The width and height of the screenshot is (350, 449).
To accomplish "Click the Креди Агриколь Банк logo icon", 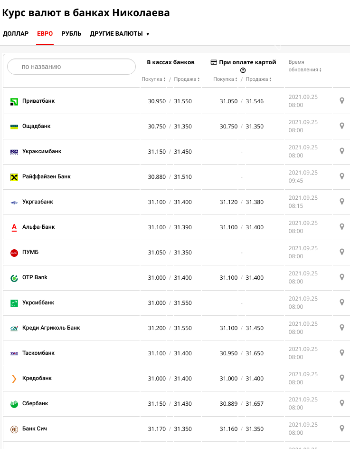I will (14, 329).
